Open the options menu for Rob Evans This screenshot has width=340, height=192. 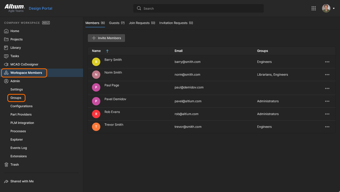327,114
